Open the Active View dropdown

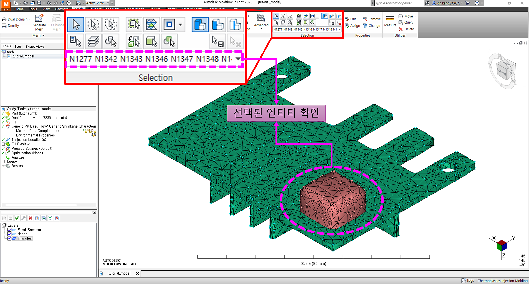point(98,3)
